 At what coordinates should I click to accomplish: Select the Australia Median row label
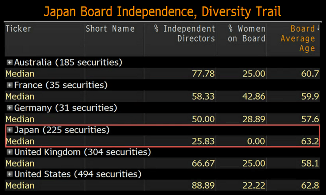pos(20,74)
